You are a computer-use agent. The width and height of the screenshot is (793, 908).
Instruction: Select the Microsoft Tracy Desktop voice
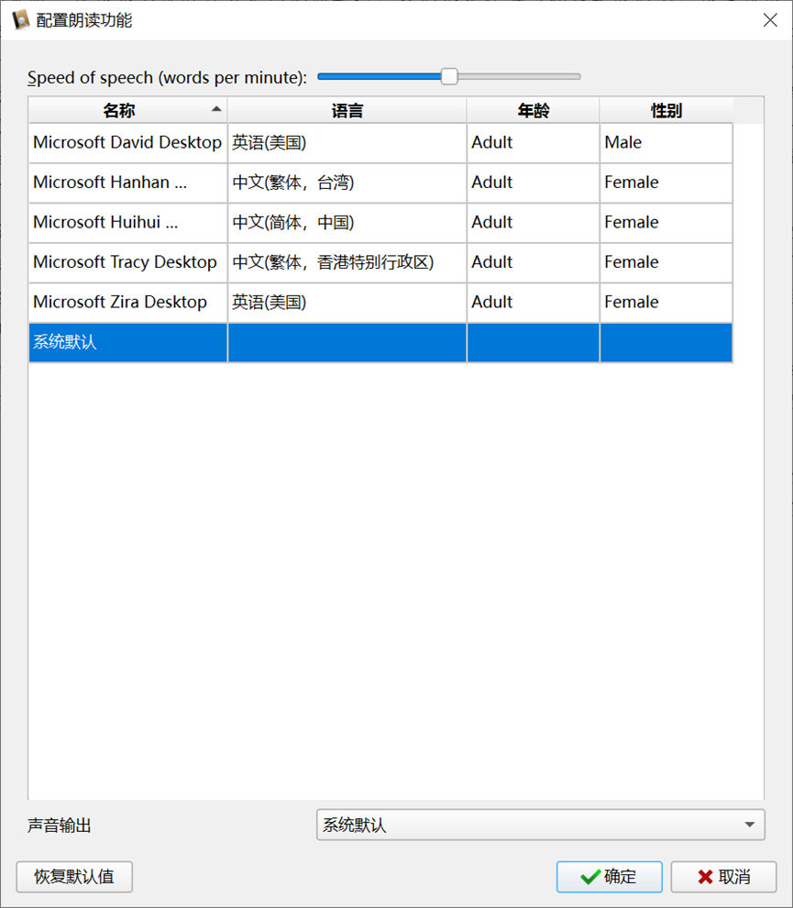tap(127, 262)
